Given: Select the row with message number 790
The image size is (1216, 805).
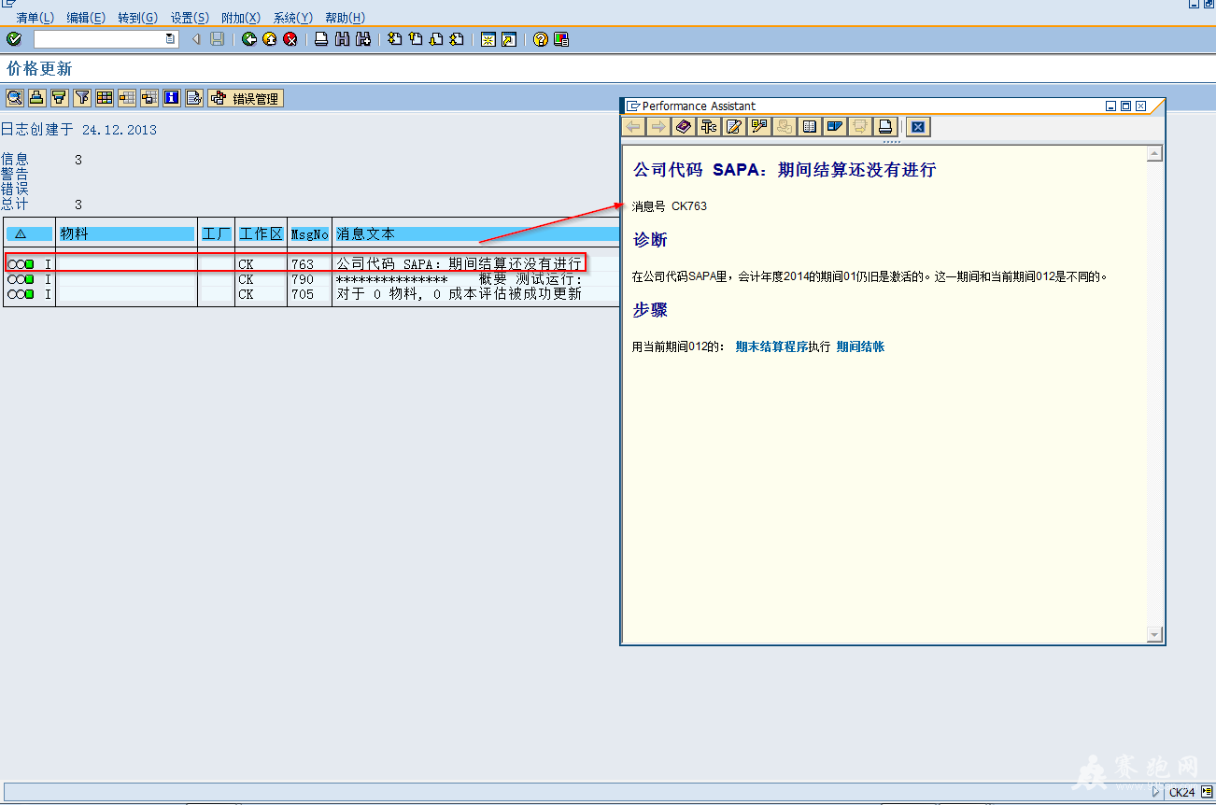Looking at the screenshot, I should click(x=312, y=279).
